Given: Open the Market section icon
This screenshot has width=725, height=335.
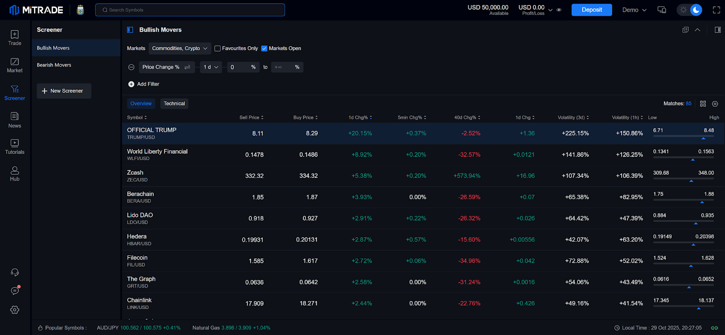Looking at the screenshot, I should coord(14,65).
